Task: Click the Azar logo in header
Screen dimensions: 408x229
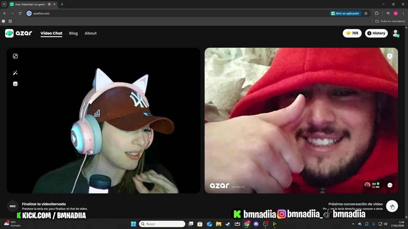Action: click(x=18, y=33)
